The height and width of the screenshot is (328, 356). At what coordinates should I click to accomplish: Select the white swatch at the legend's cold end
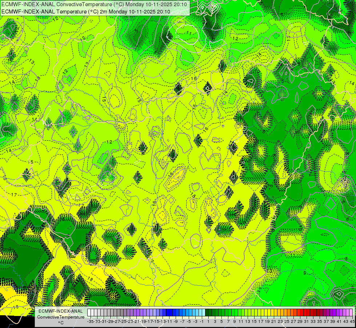pos(89,313)
